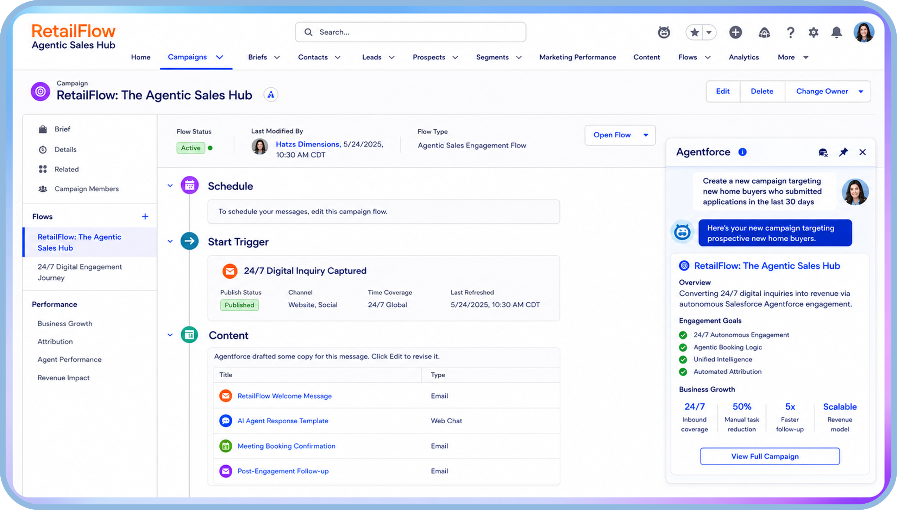Open Attribution performance report
The image size is (897, 510).
tap(55, 341)
